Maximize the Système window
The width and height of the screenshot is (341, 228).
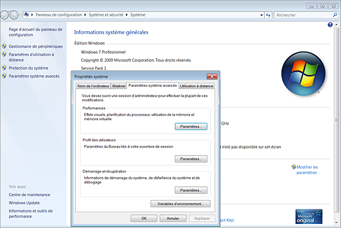323,6
